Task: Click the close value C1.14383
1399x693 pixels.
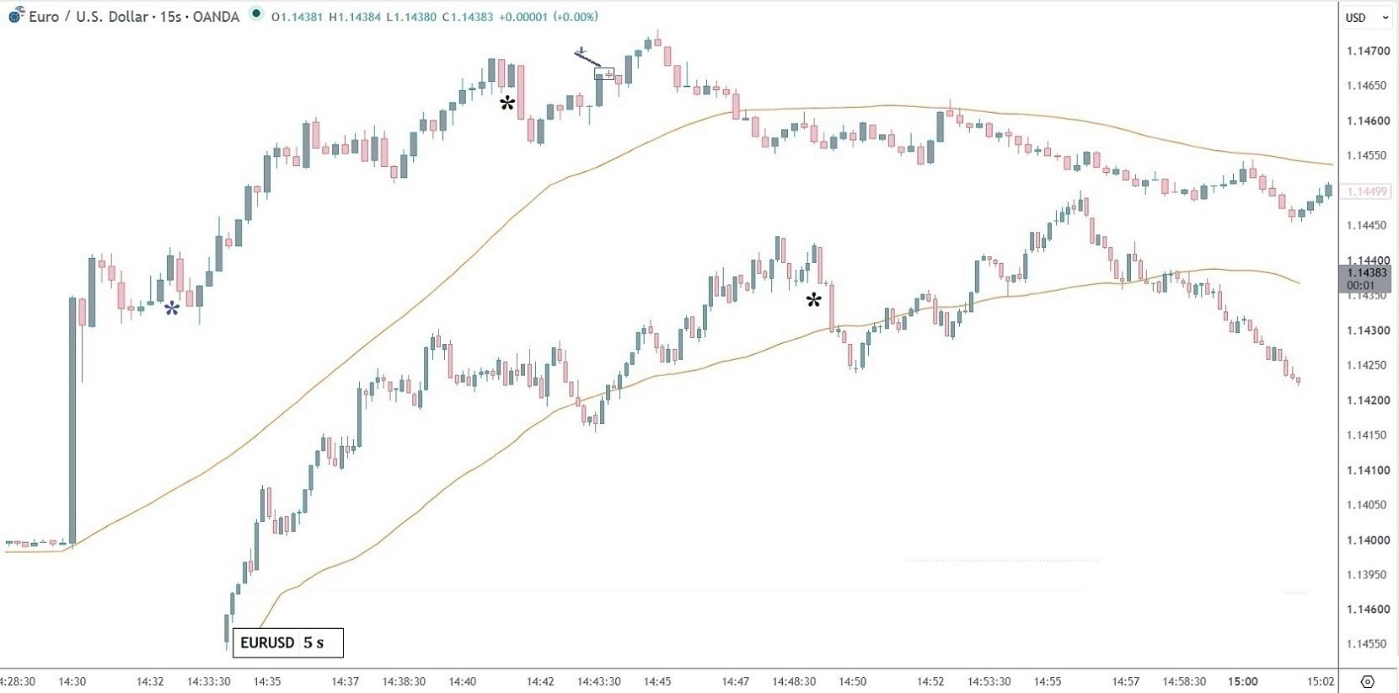Action: [468, 17]
